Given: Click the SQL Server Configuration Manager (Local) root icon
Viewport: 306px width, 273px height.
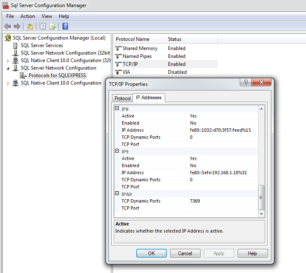Looking at the screenshot, I should (8, 38).
